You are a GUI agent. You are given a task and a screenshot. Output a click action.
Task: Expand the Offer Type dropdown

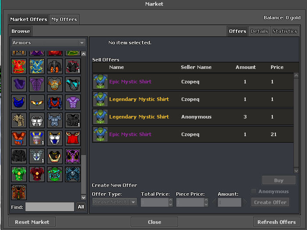click(x=114, y=202)
